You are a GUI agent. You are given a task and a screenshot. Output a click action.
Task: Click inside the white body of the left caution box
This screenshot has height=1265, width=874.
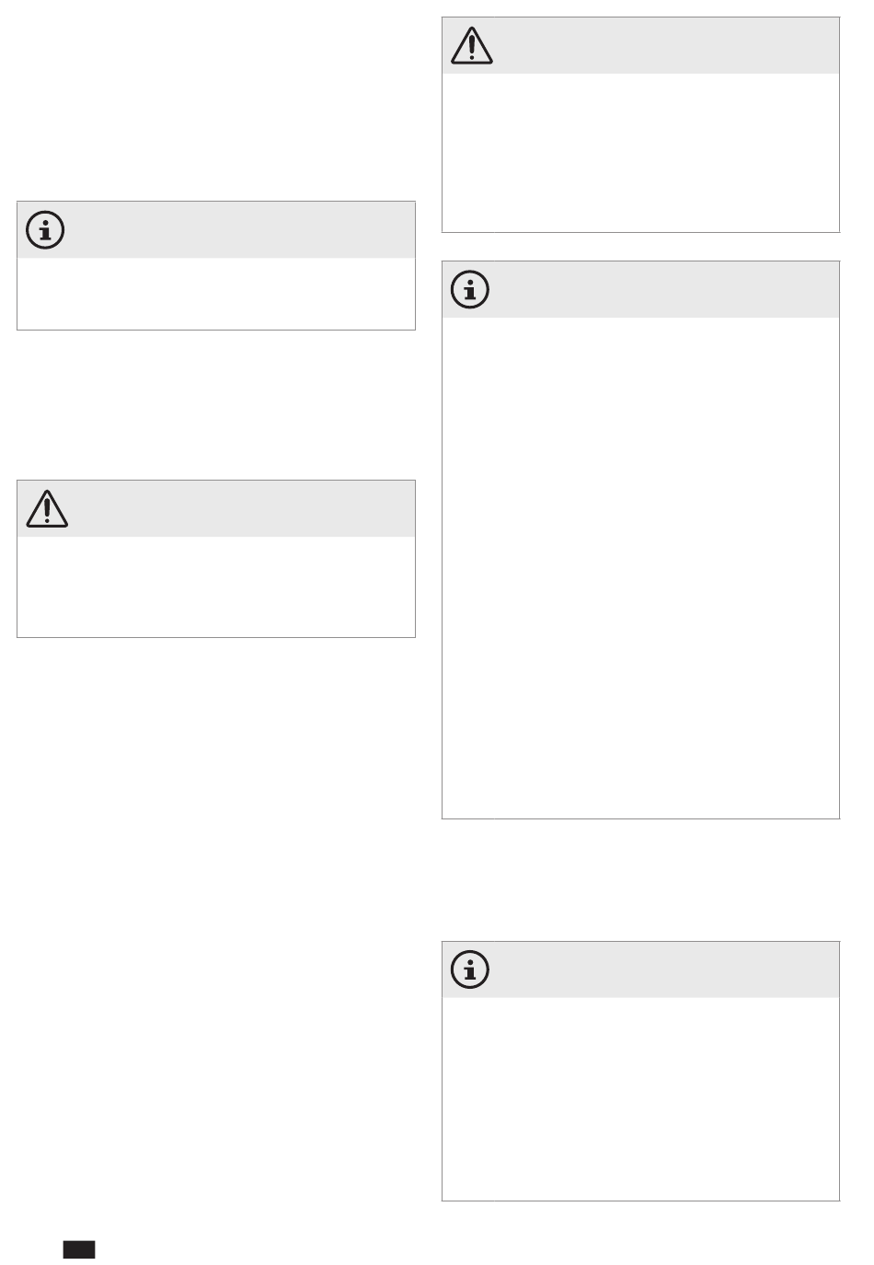[x=216, y=586]
